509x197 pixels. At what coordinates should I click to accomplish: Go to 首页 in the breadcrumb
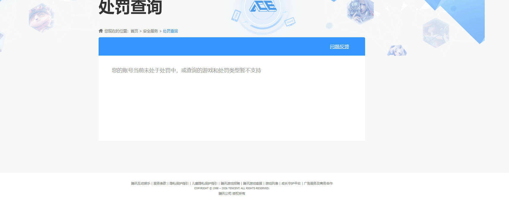[x=134, y=31]
